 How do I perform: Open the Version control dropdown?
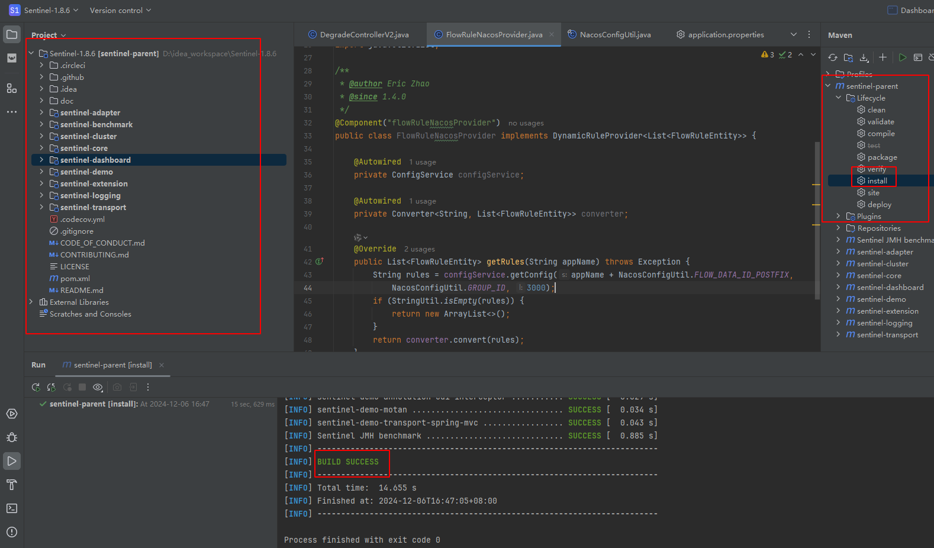(x=120, y=10)
